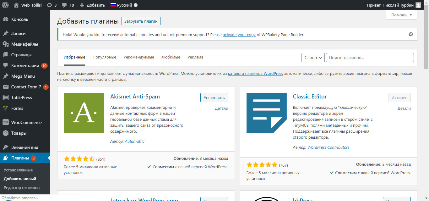This screenshot has height=201, width=429.
Task: Expand the Помощь help dropdown
Action: click(x=402, y=15)
